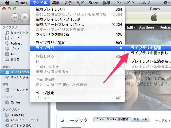Click 全て見る link

pos(163,121)
